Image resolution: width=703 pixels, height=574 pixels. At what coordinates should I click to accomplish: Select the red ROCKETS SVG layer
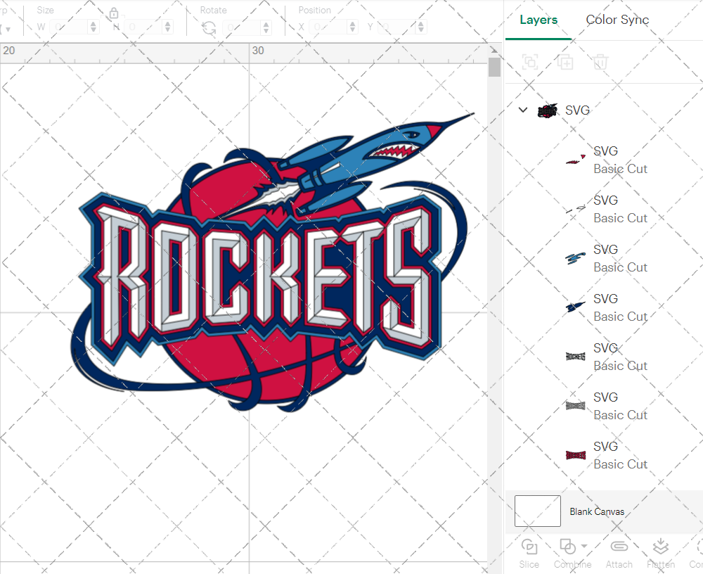[x=607, y=456]
